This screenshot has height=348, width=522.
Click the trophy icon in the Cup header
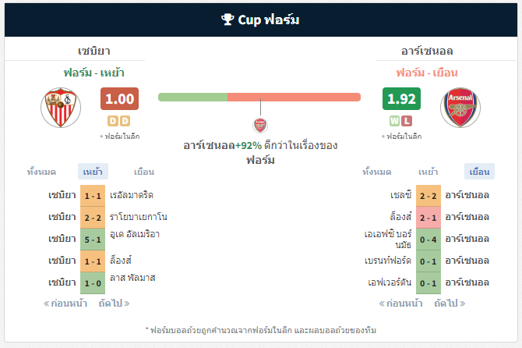pos(227,20)
